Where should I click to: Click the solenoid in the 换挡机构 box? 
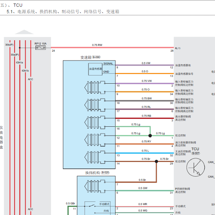(95, 187)
